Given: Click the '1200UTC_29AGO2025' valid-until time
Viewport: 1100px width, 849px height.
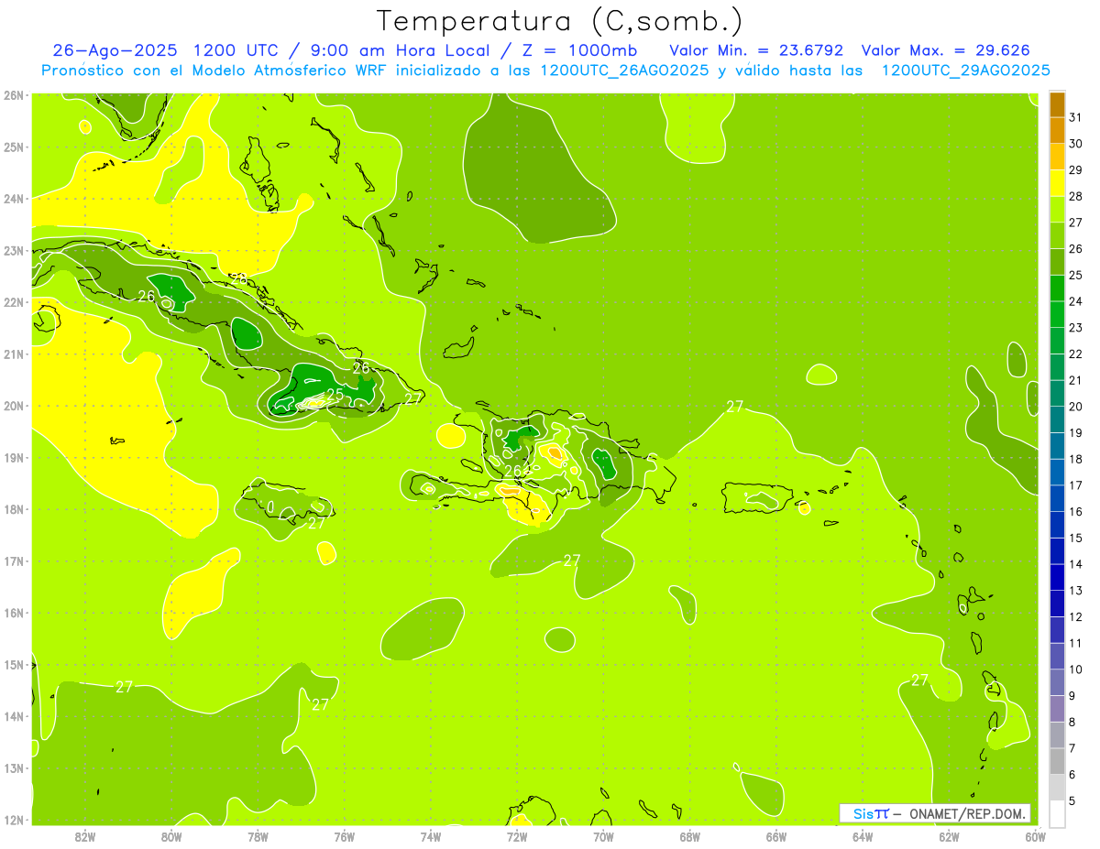Looking at the screenshot, I should [x=965, y=71].
